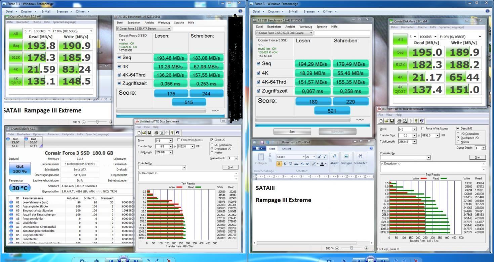
Task: Click WordPad zoom slider in SATAIII screenshot
Action: (x=352, y=248)
